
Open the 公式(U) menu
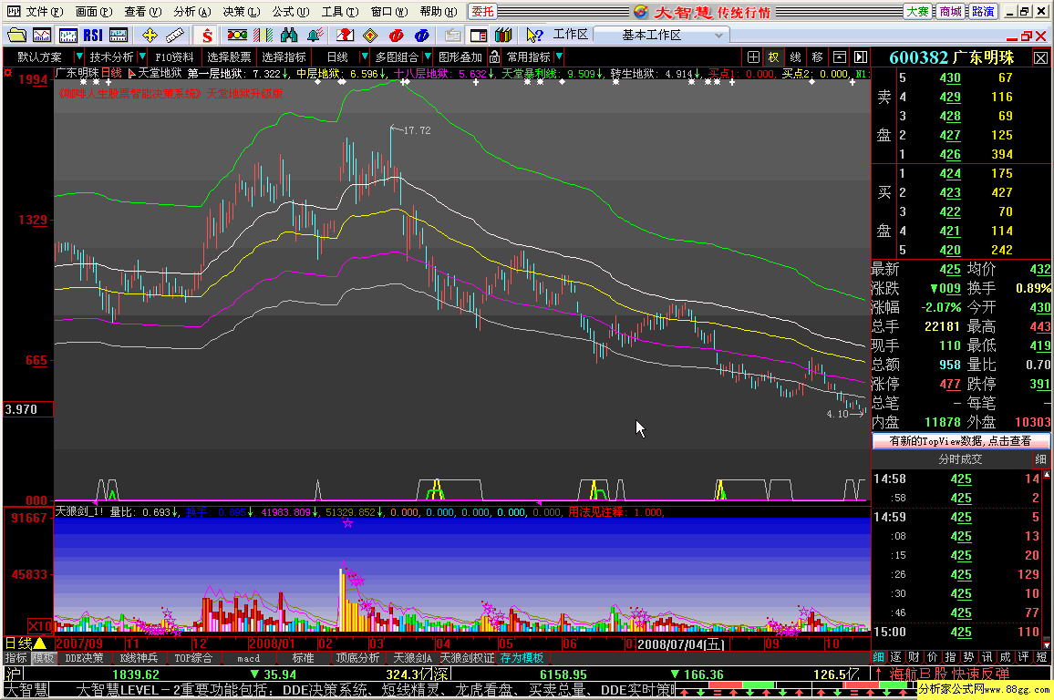pyautogui.click(x=291, y=12)
